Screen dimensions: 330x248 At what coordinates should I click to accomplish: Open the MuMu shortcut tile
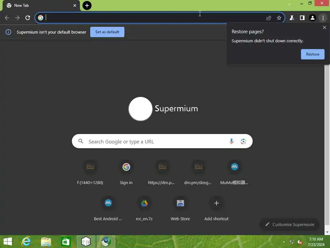click(x=234, y=173)
